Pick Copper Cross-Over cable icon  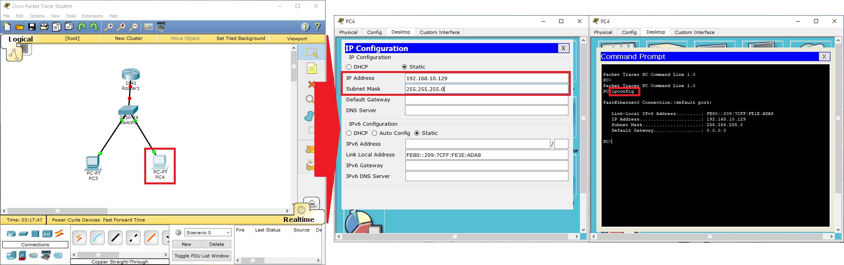click(x=133, y=238)
